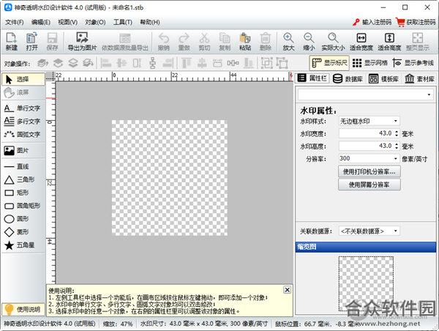Open the 工具(T) menu
439x331 pixels.
(123, 22)
